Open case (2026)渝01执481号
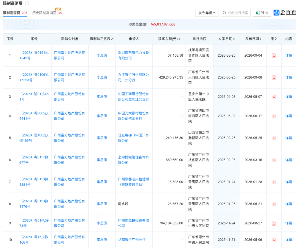The image size is (299, 250). coord(34,97)
